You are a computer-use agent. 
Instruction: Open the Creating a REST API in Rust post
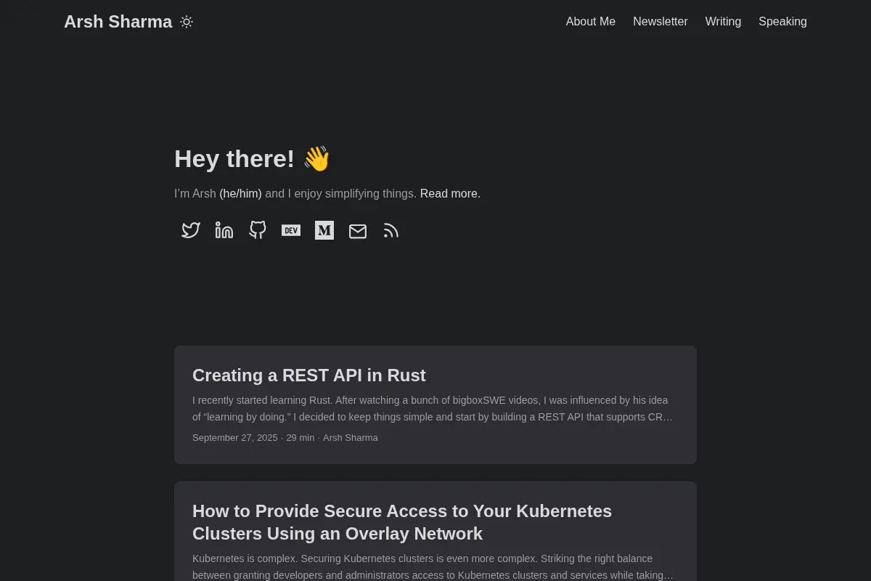tap(309, 375)
